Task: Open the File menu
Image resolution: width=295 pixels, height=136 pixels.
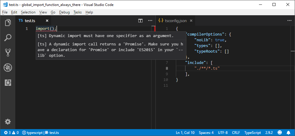Action: [5, 12]
